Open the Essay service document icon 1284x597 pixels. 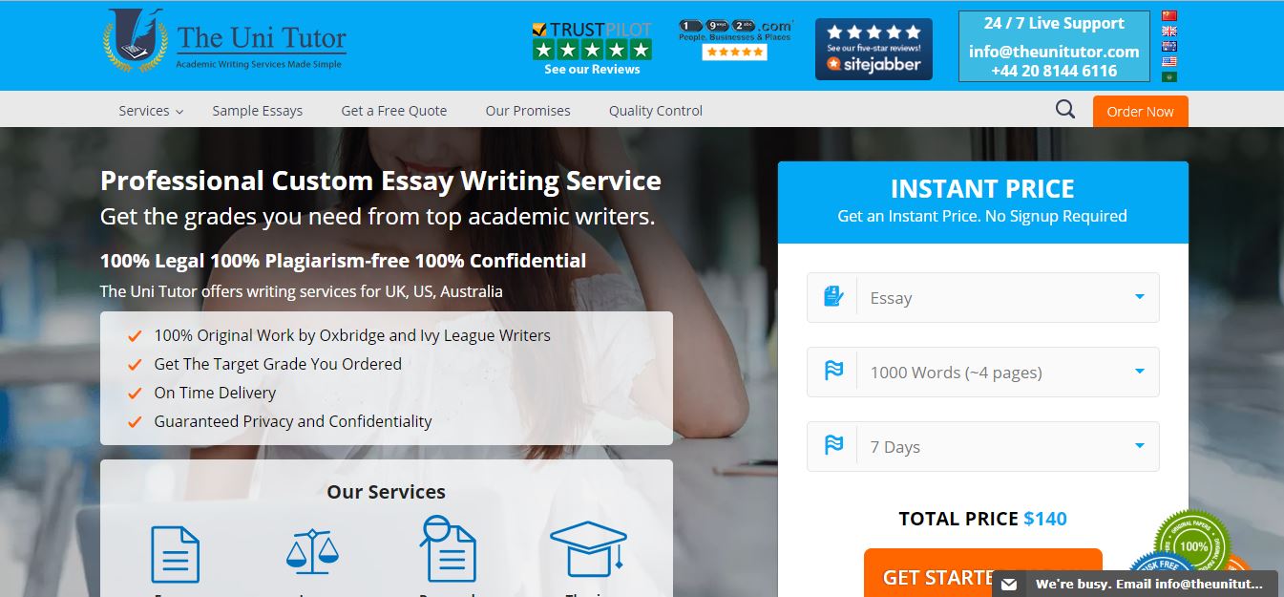(x=176, y=554)
